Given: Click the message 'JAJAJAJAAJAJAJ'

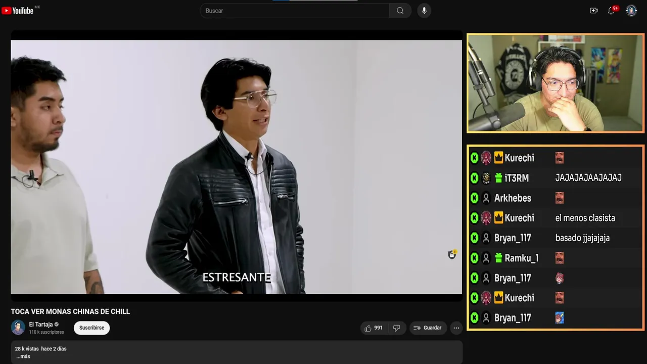Looking at the screenshot, I should pos(588,178).
